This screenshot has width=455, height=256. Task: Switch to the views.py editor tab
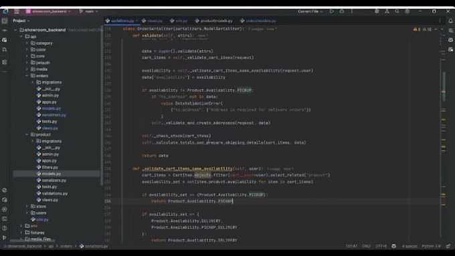click(x=153, y=21)
